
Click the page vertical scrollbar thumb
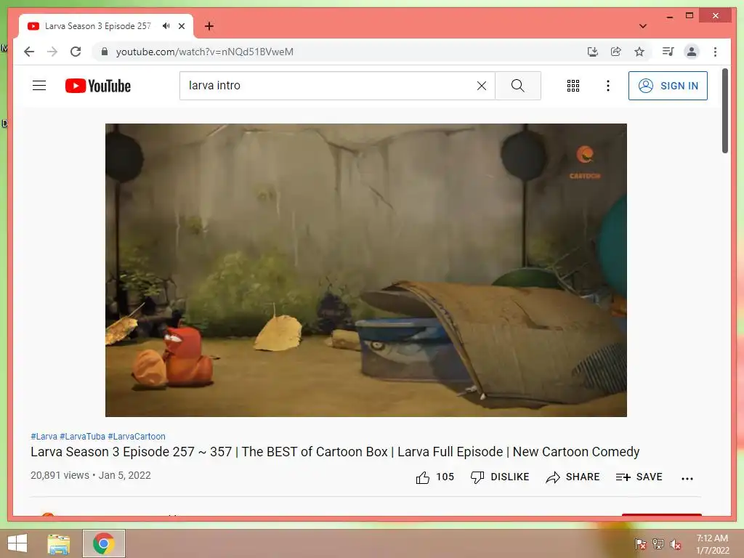pyautogui.click(x=725, y=110)
